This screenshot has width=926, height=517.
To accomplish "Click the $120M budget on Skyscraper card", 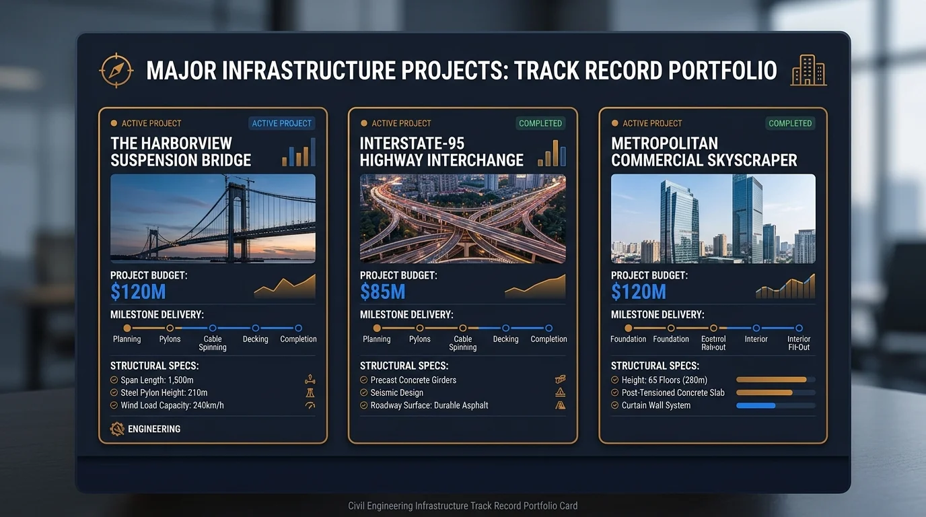I will [639, 291].
